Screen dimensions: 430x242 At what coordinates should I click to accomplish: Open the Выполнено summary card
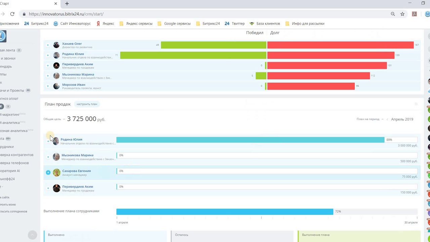click(x=105, y=236)
